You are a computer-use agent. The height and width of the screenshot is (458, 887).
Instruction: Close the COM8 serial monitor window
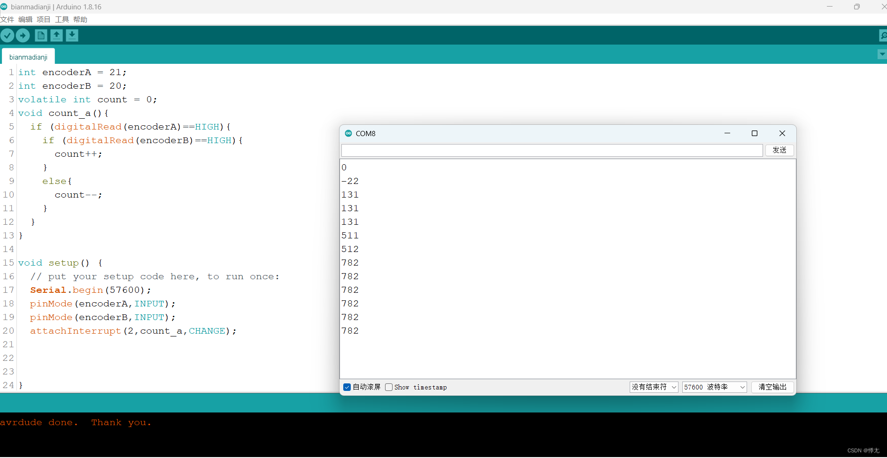782,133
